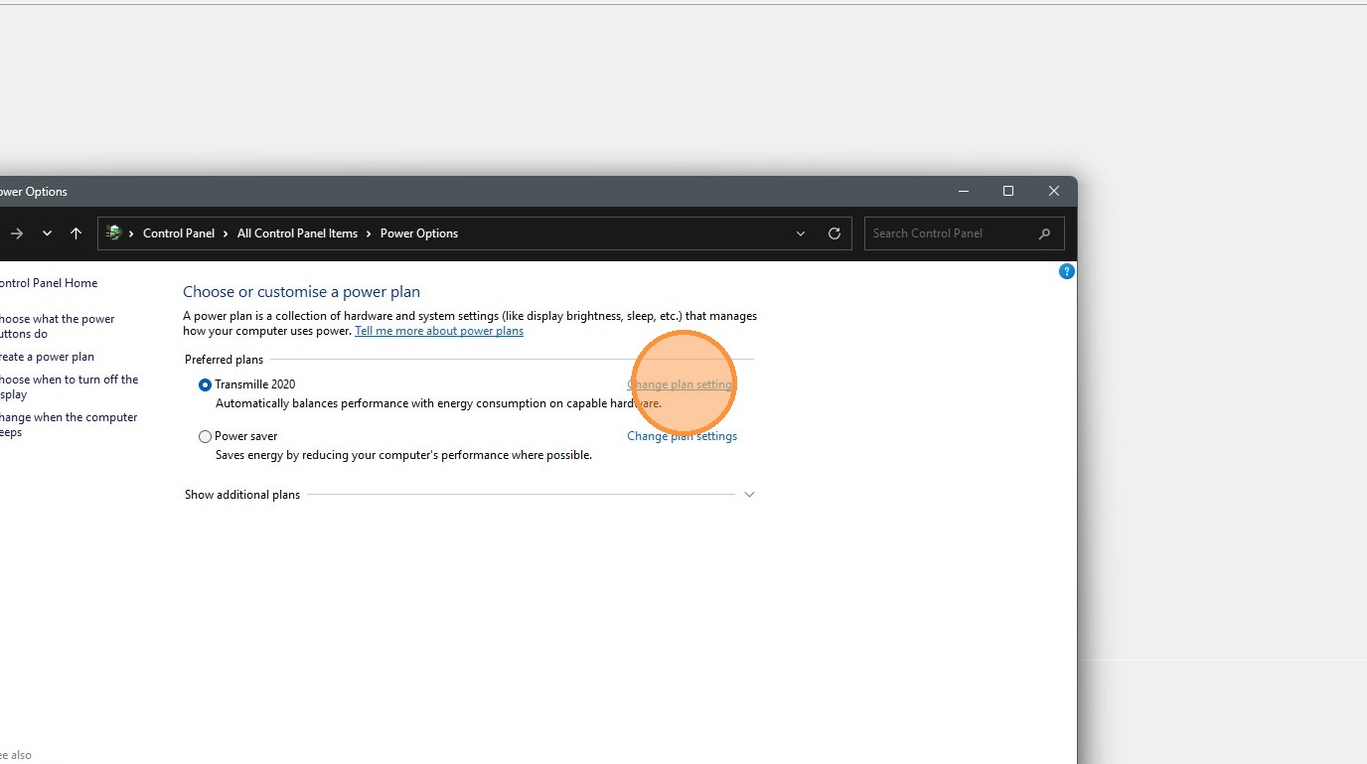Expand chevron after Control Panel breadcrumb
This screenshot has height=764, width=1367.
tap(227, 233)
